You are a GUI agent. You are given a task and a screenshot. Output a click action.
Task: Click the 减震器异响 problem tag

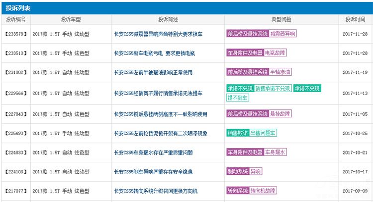[282, 34]
